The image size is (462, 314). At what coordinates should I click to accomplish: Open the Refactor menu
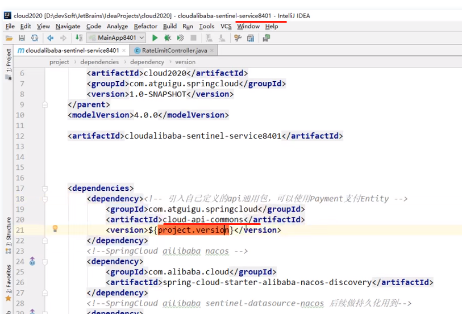tap(145, 26)
